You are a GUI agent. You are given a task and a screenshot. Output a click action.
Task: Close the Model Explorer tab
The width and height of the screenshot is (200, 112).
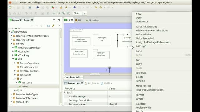[32, 20]
